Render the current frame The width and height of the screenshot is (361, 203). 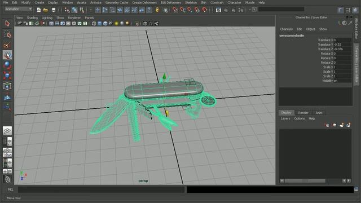226,10
